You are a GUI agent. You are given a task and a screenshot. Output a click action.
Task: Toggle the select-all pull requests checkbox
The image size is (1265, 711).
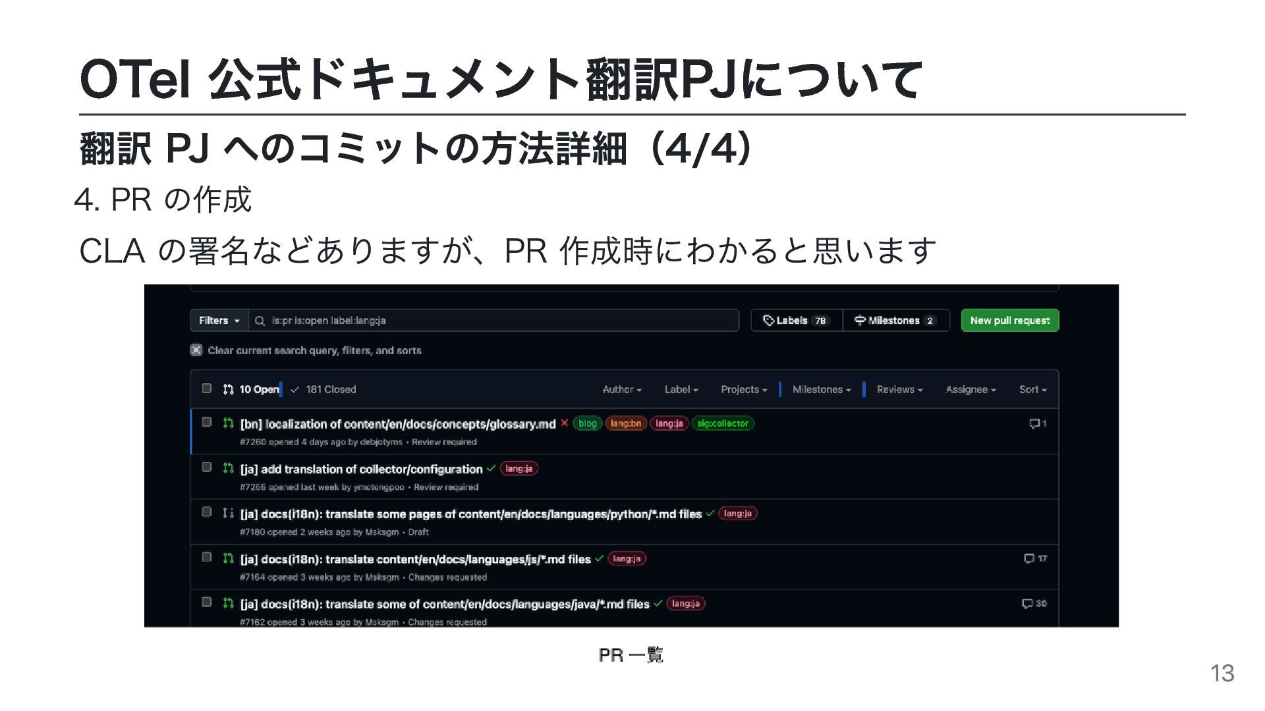[207, 388]
